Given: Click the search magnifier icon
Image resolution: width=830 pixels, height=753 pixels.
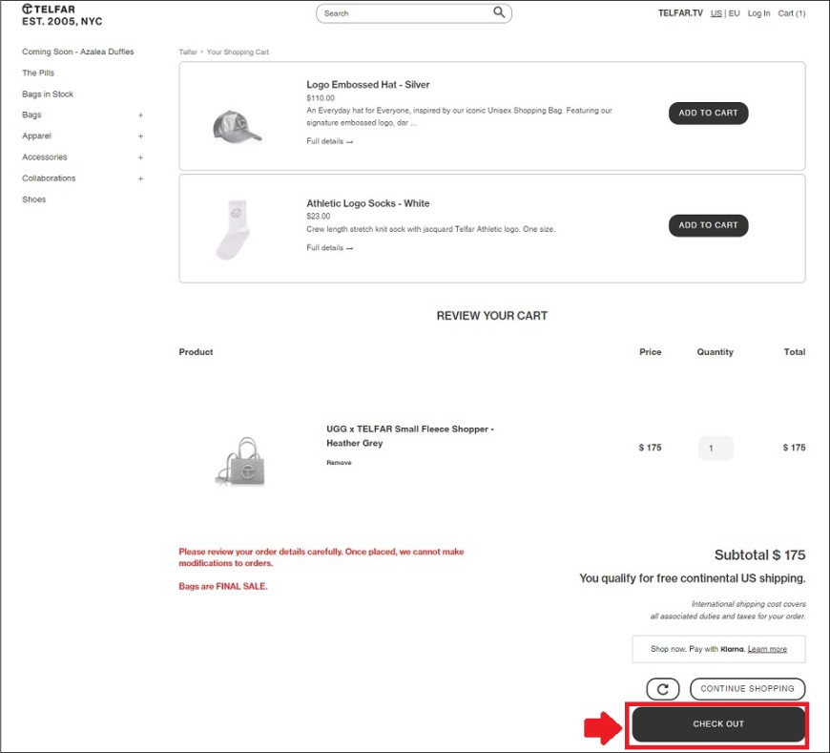Looking at the screenshot, I should tap(499, 12).
